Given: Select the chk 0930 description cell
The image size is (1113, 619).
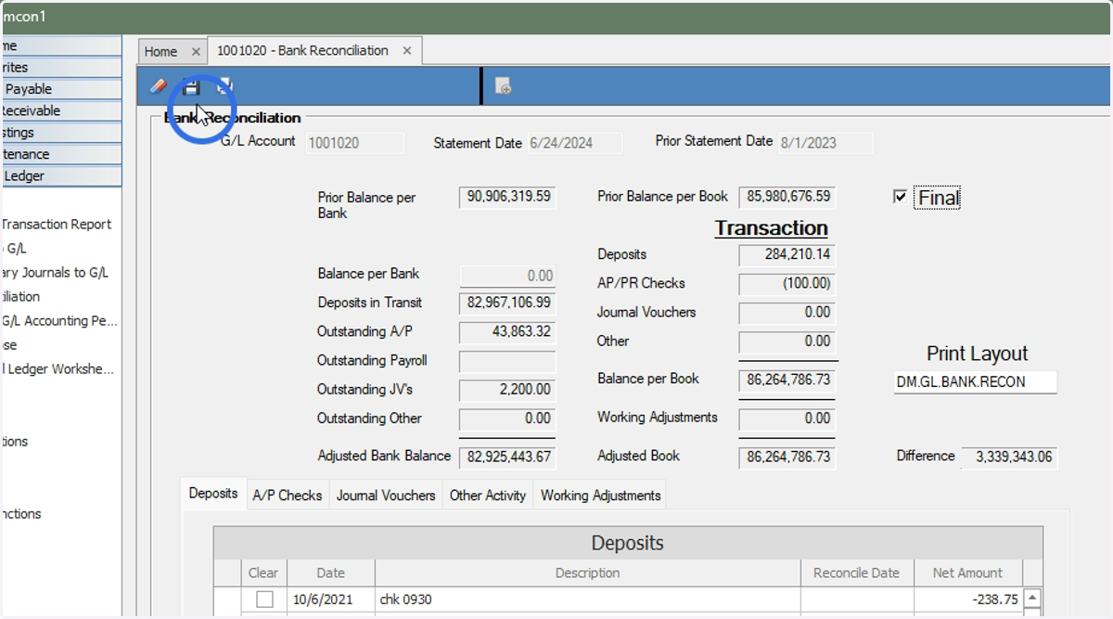Looking at the screenshot, I should [x=587, y=600].
